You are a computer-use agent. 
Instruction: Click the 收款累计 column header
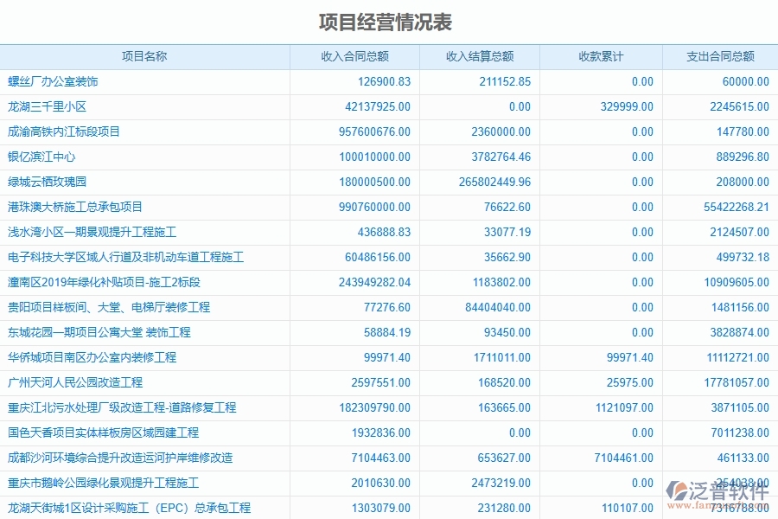click(x=600, y=55)
